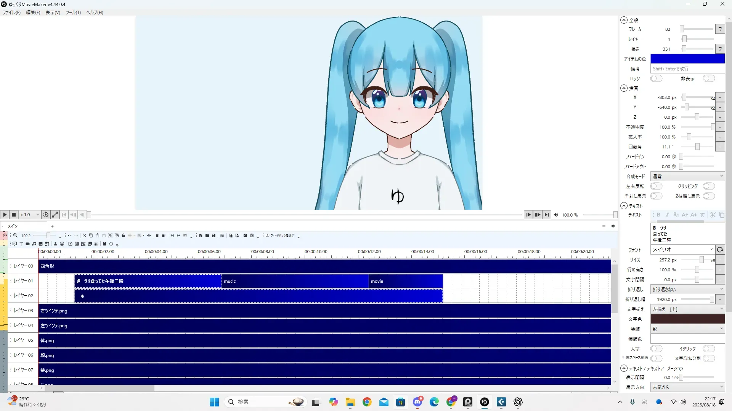This screenshot has height=411, width=732.
Task: Enable the 左右反転 toggle
Action: click(x=656, y=186)
